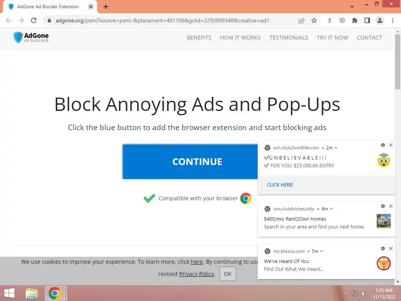Click the AdGone shield logo
This screenshot has width=401, height=301.
(18, 37)
